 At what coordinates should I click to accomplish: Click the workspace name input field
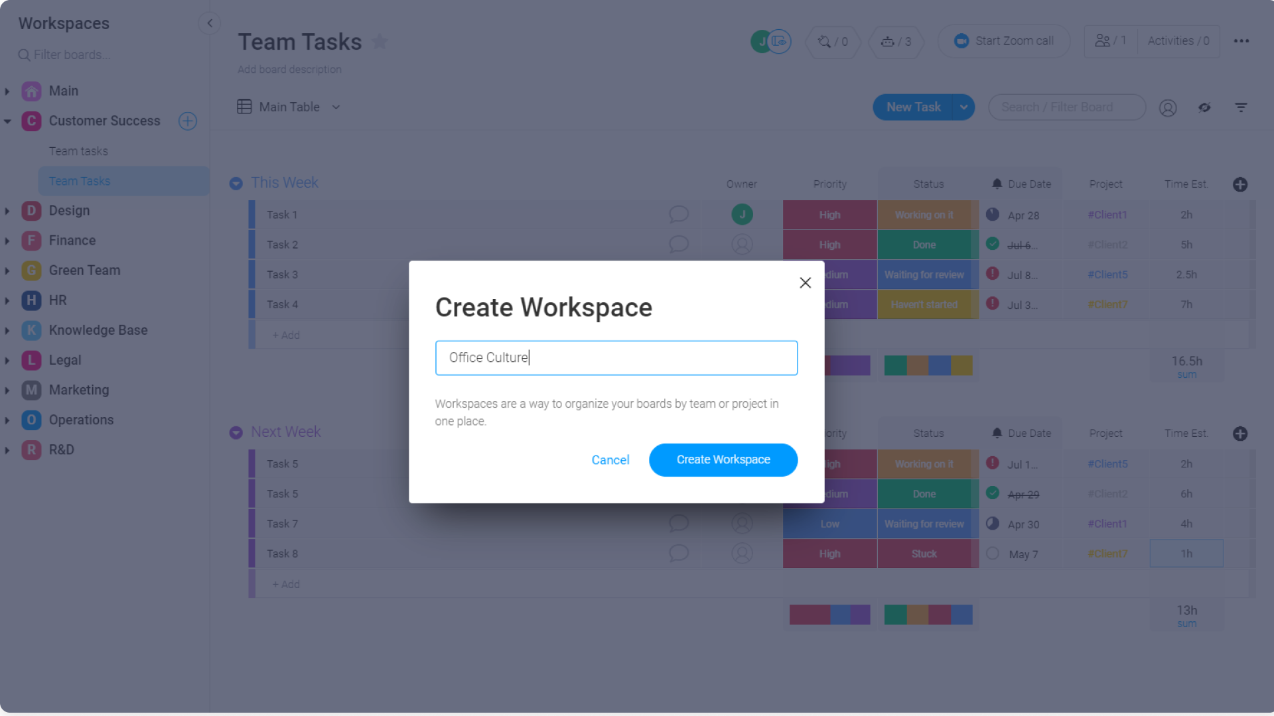pos(616,358)
